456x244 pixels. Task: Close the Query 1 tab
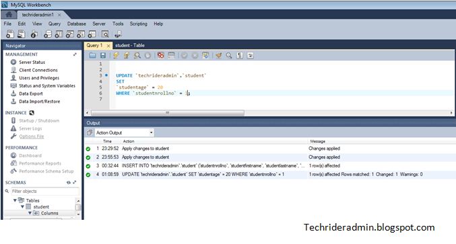108,46
